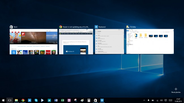Open the Calculator from the taskbar
Image resolution: width=184 pixels, height=103 pixels.
point(89,100)
